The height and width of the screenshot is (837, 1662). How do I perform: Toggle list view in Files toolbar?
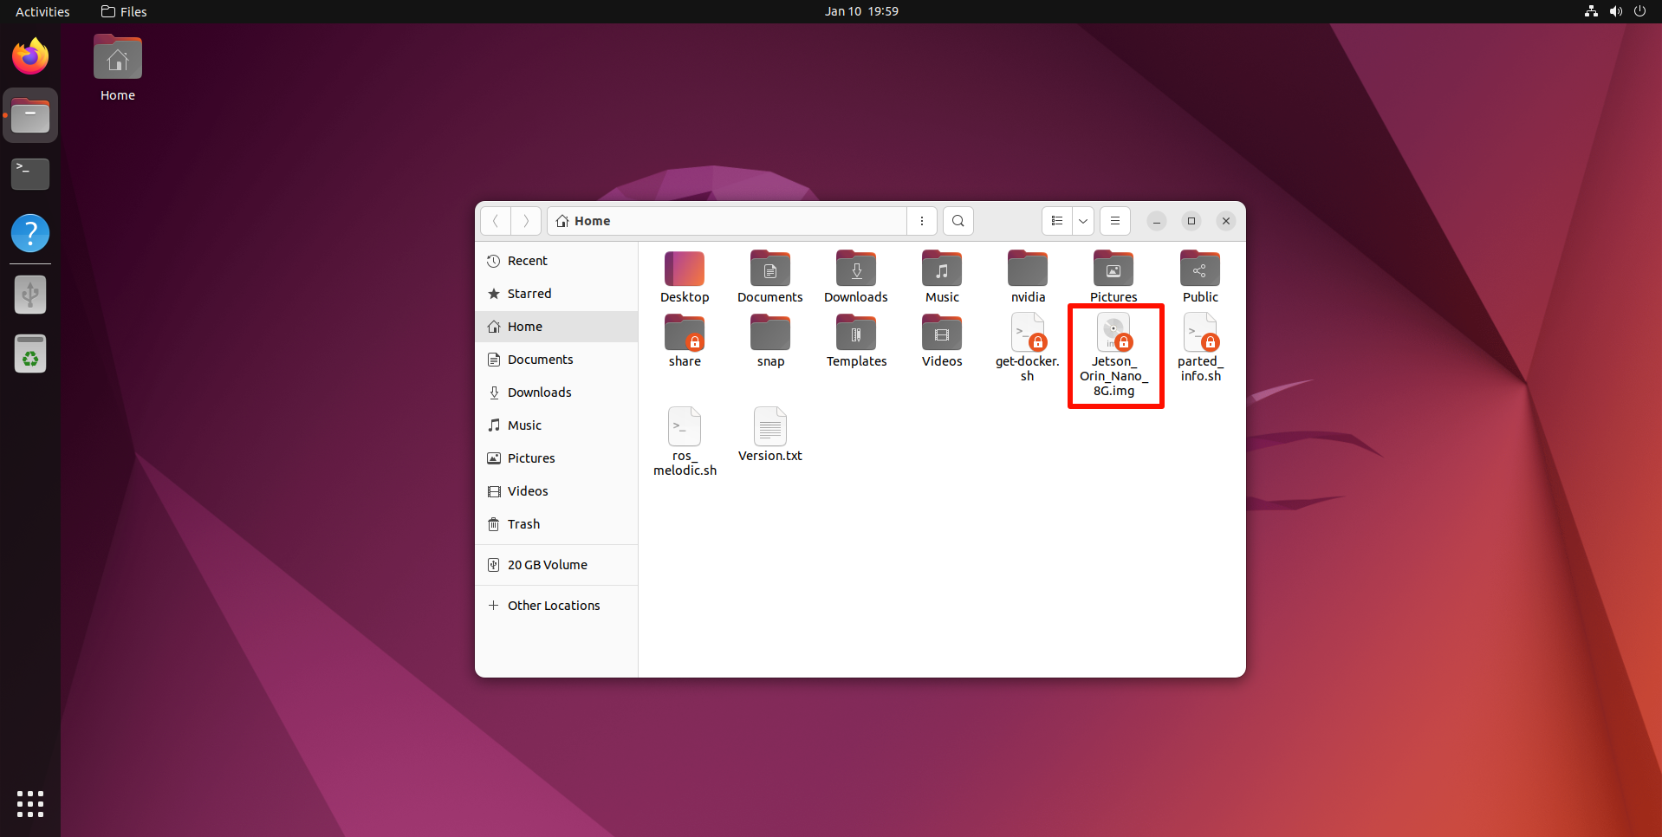(1056, 221)
